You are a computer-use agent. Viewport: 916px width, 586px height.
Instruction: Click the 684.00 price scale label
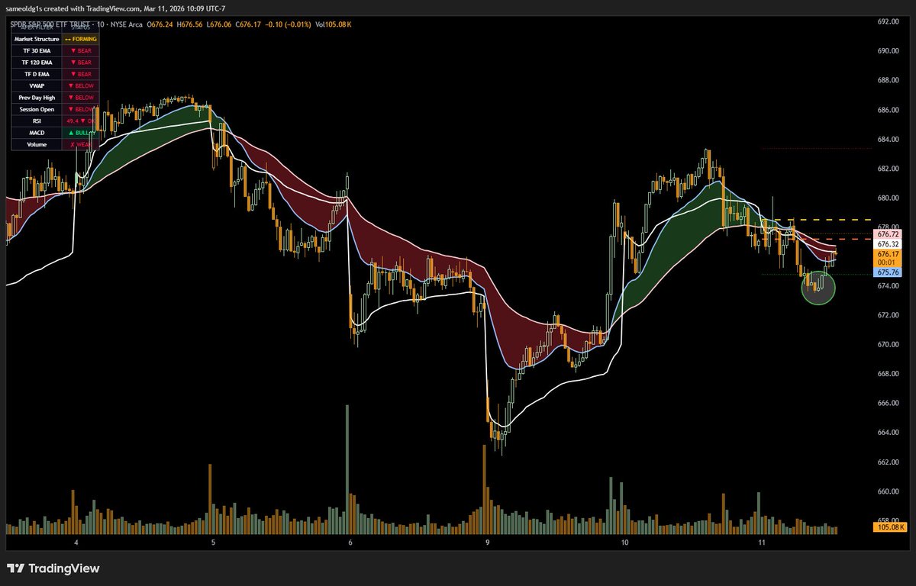pos(888,139)
